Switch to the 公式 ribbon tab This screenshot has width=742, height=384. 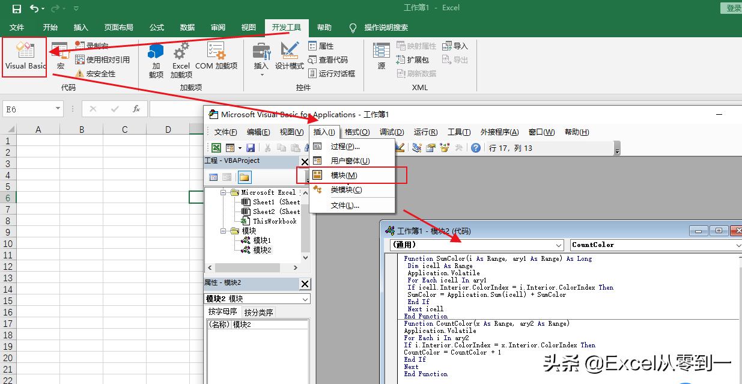157,28
